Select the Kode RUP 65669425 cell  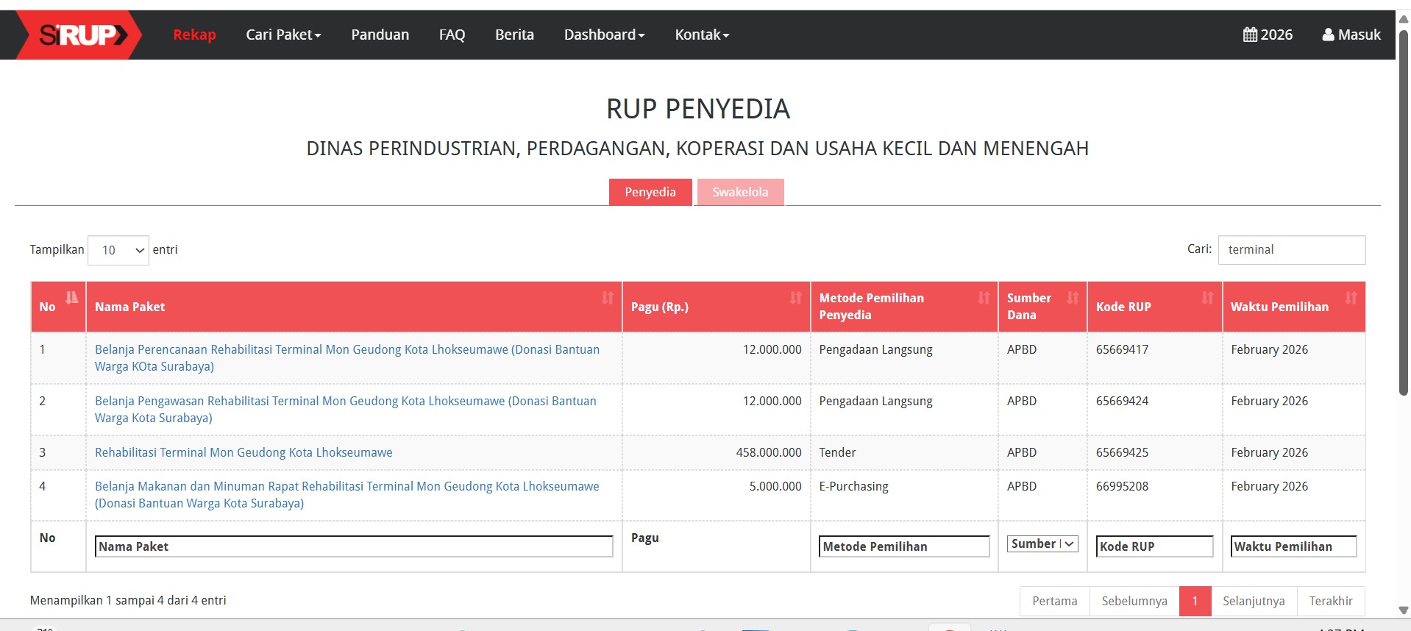pos(1155,452)
